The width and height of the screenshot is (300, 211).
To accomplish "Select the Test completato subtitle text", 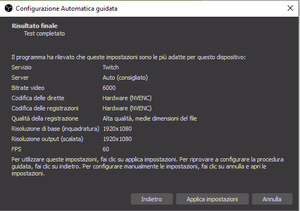I will (x=44, y=33).
